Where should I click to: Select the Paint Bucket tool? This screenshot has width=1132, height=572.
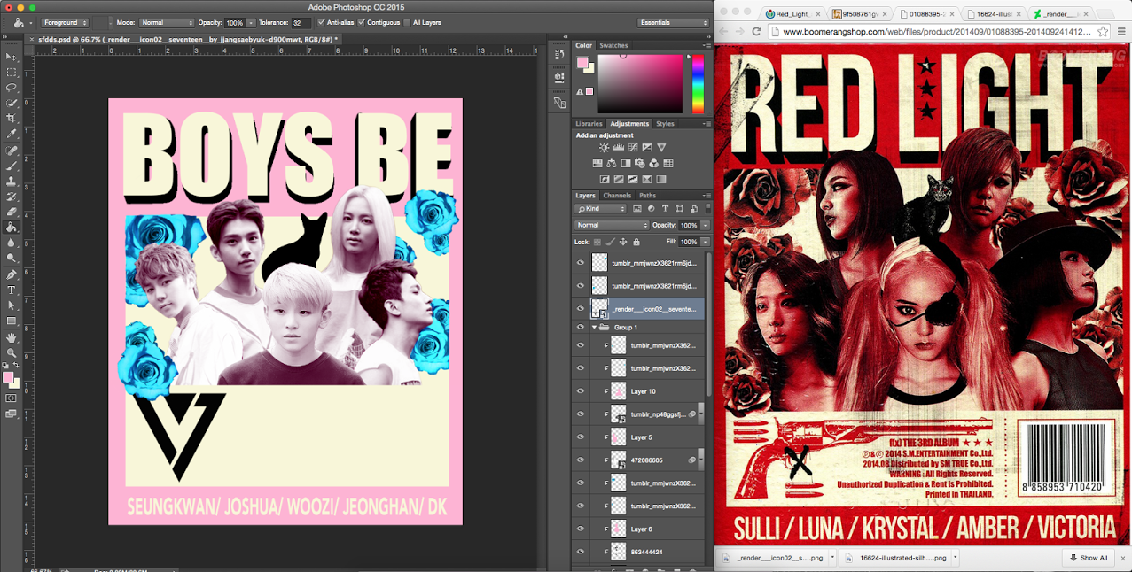pos(12,227)
